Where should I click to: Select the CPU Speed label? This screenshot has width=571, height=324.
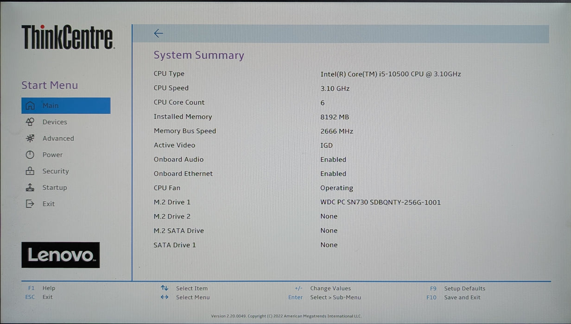pyautogui.click(x=171, y=88)
